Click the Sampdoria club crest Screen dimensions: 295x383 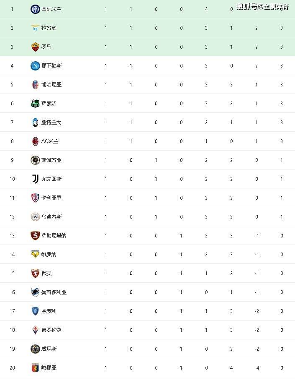click(x=35, y=292)
